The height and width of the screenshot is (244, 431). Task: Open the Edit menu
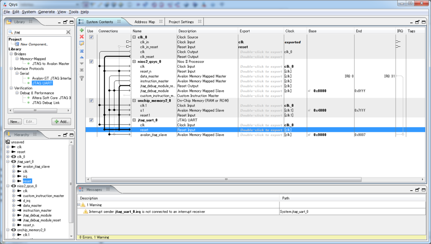(16, 12)
